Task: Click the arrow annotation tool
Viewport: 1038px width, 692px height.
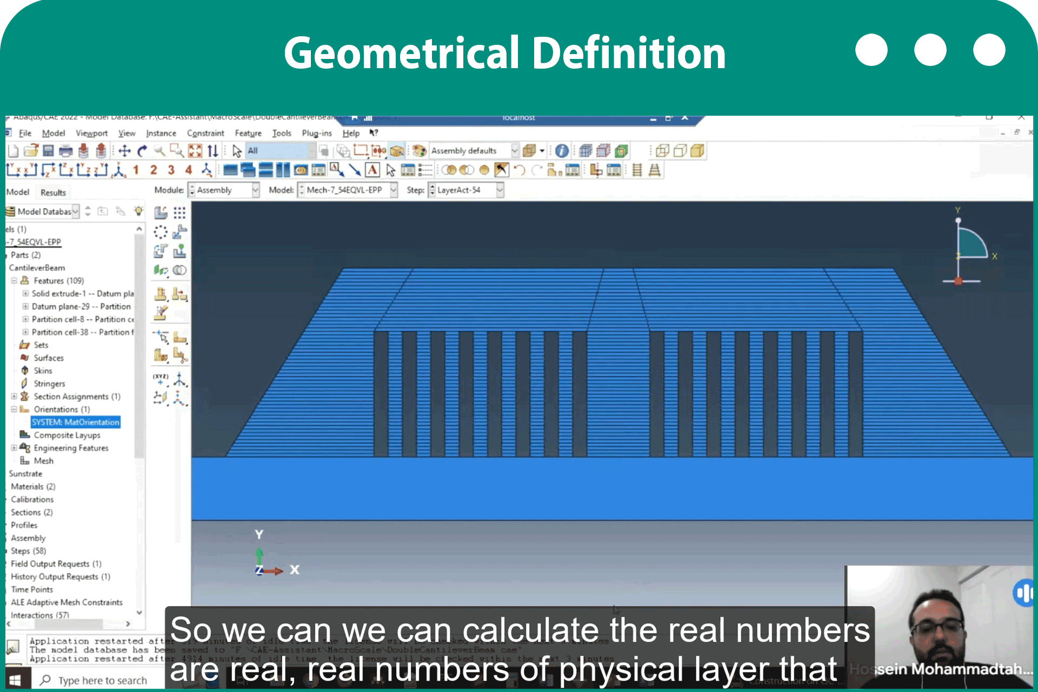Action: pos(355,170)
